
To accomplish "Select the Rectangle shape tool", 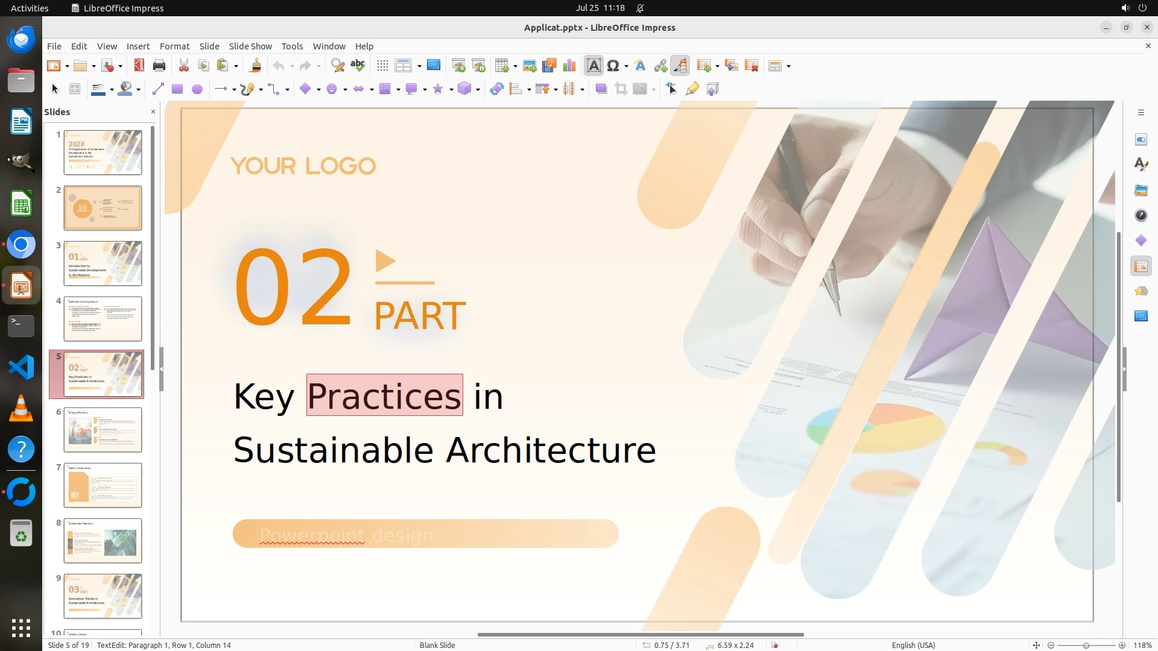I will point(177,89).
